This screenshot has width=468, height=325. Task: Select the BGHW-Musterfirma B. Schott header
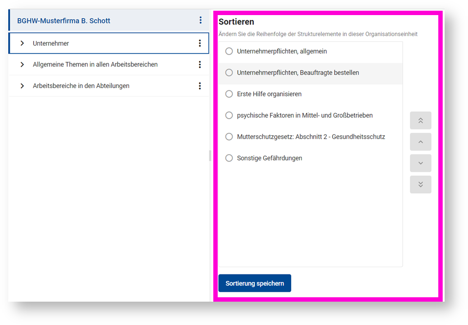point(64,21)
